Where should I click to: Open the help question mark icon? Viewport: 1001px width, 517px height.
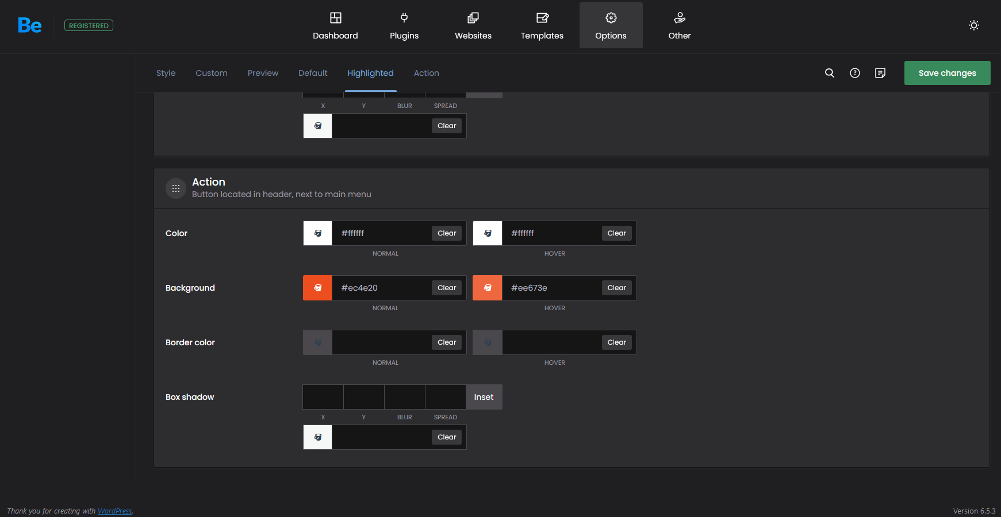tap(855, 73)
